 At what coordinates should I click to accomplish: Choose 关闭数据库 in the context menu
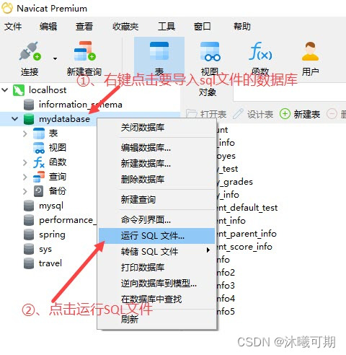click(143, 128)
